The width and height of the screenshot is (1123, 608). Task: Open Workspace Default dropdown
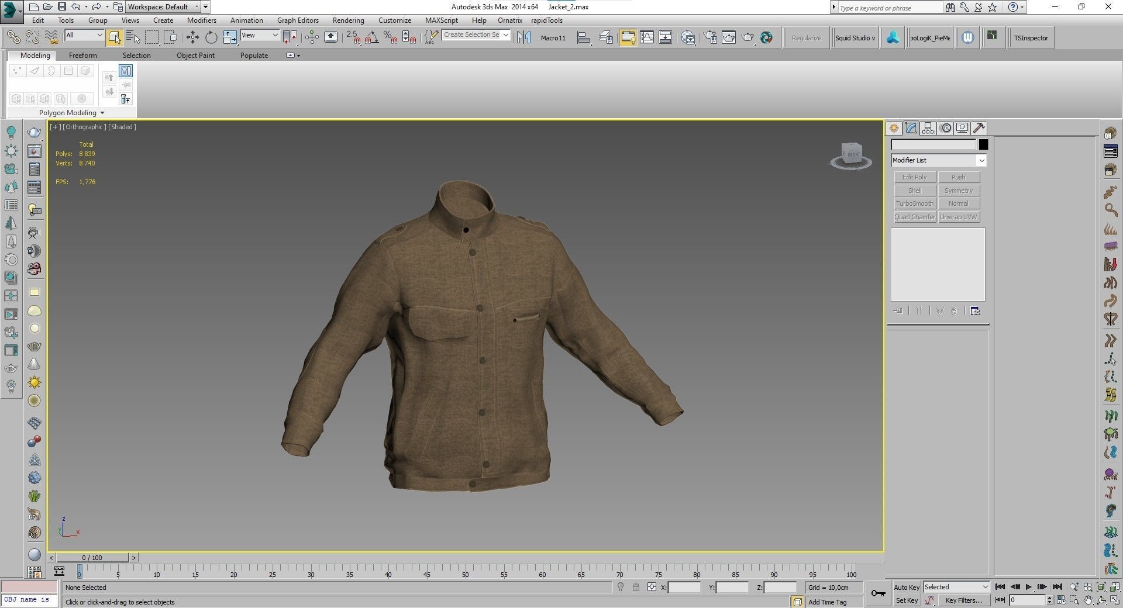click(163, 7)
